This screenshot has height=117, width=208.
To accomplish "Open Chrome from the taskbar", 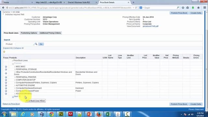I will pos(51,114).
